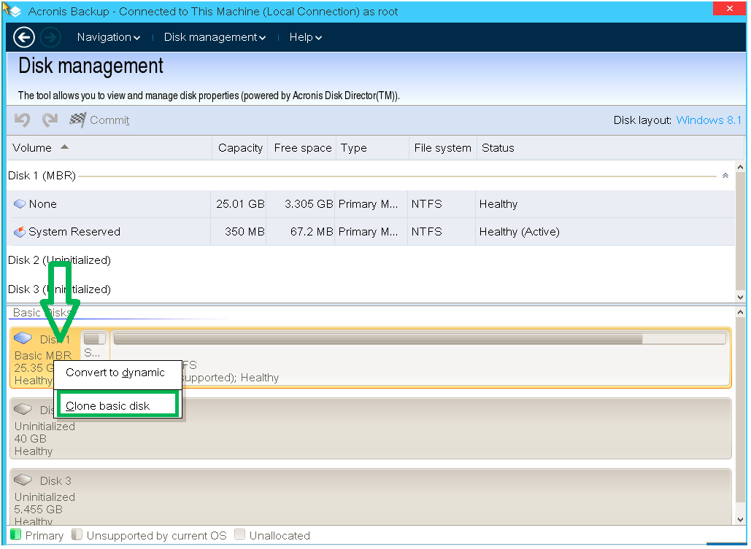Image resolution: width=751 pixels, height=549 pixels.
Task: Sort by the Volume column header
Action: pyautogui.click(x=109, y=148)
